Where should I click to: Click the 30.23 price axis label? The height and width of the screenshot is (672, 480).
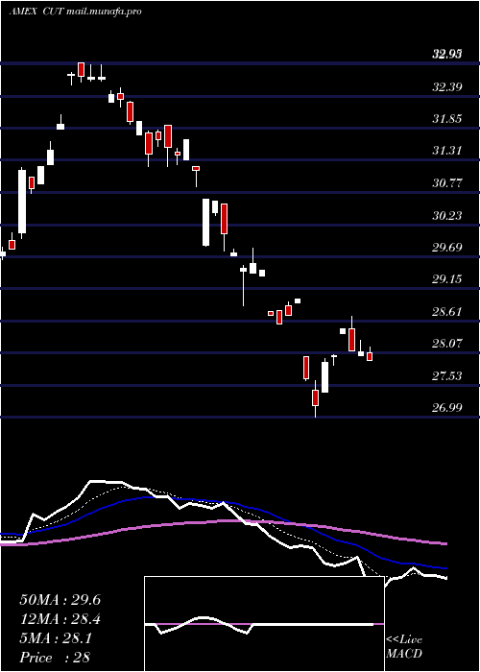[447, 215]
